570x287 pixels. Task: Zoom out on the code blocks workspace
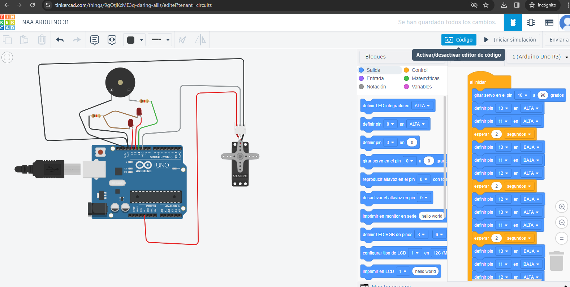pyautogui.click(x=562, y=222)
